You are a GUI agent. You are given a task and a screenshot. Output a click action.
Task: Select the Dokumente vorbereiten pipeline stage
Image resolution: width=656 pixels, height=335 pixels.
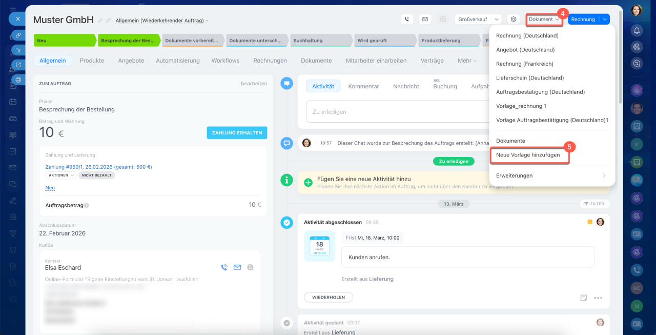coord(193,41)
